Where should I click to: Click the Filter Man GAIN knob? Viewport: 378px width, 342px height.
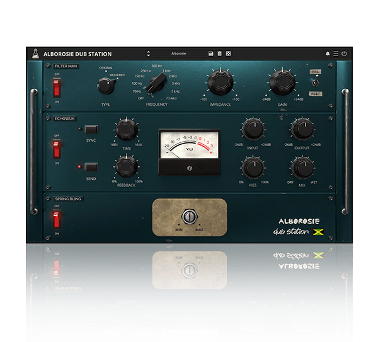[x=282, y=82]
